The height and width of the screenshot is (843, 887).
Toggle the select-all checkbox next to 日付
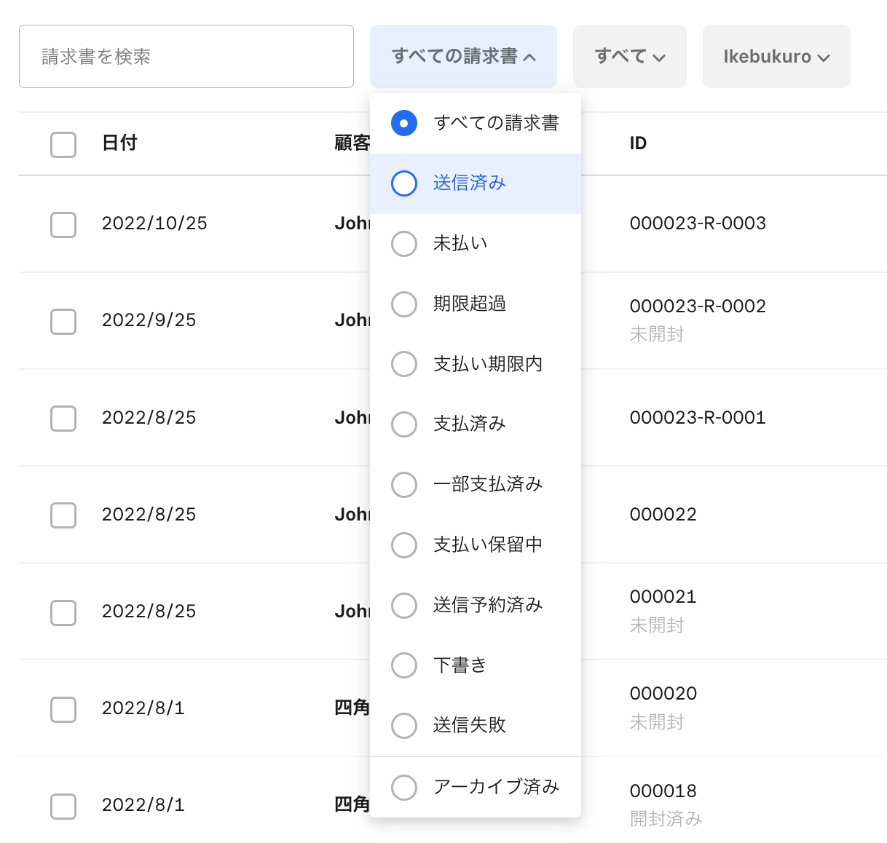(x=63, y=144)
